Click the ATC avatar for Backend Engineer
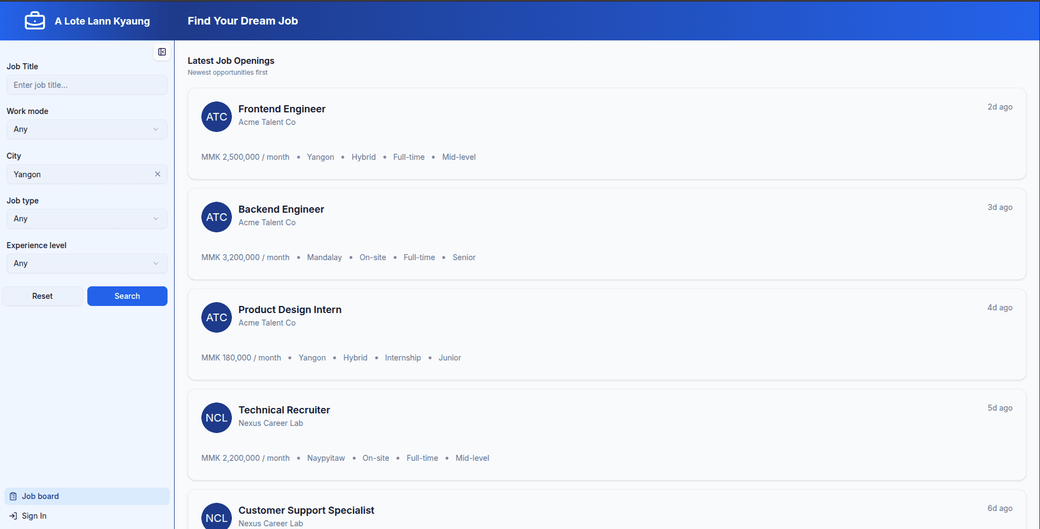Image resolution: width=1040 pixels, height=529 pixels. (x=217, y=217)
